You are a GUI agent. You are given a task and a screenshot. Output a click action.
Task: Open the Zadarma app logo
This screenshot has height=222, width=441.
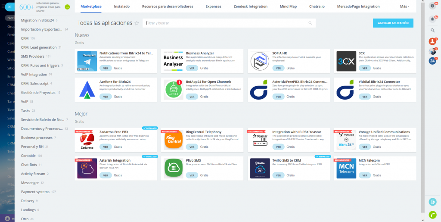[x=87, y=140]
